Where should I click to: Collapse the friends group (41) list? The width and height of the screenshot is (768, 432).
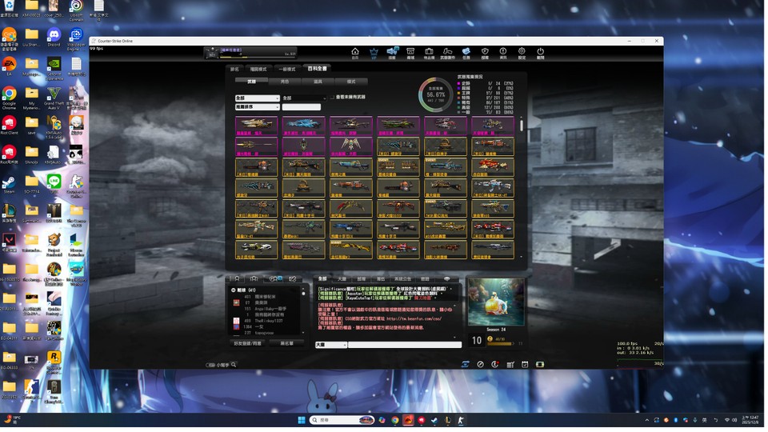pos(234,290)
